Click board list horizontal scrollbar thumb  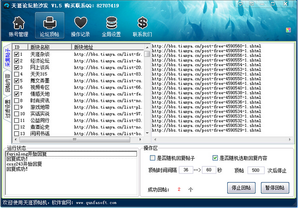[x=75, y=139]
